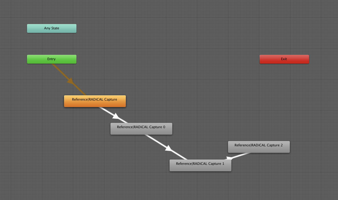Click the orange transition arrow leaving Entry
Screen dimensions: 338x200
pos(70,80)
